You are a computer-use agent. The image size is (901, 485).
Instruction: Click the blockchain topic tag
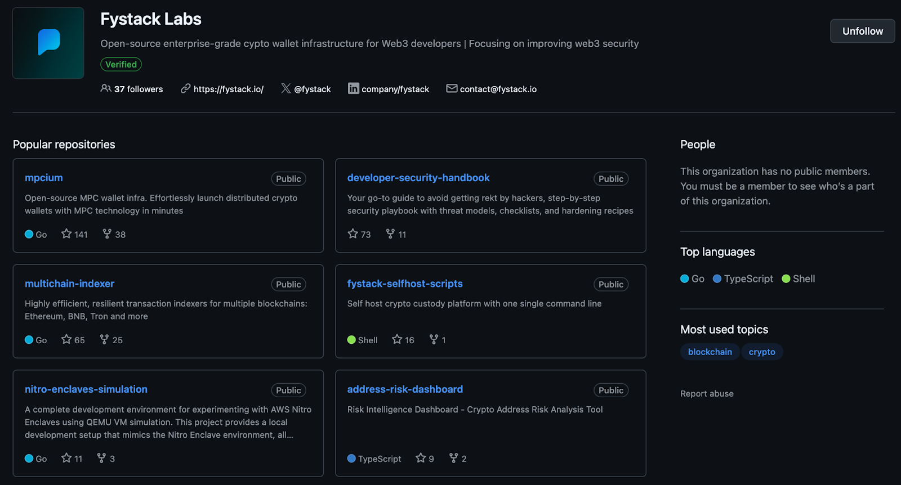[710, 352]
